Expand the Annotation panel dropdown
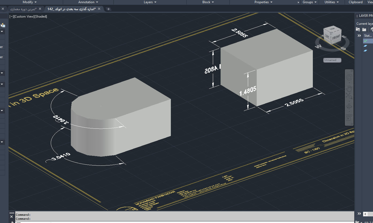373x223 pixels. pos(88,2)
